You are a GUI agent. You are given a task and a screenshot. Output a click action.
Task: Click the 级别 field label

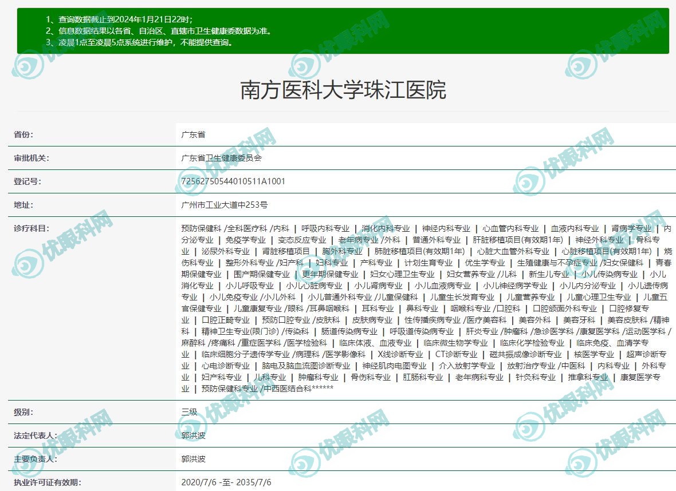pyautogui.click(x=23, y=412)
